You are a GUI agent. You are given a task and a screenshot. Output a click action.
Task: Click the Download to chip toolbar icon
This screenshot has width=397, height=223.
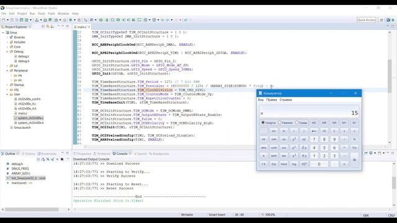click(x=37, y=20)
